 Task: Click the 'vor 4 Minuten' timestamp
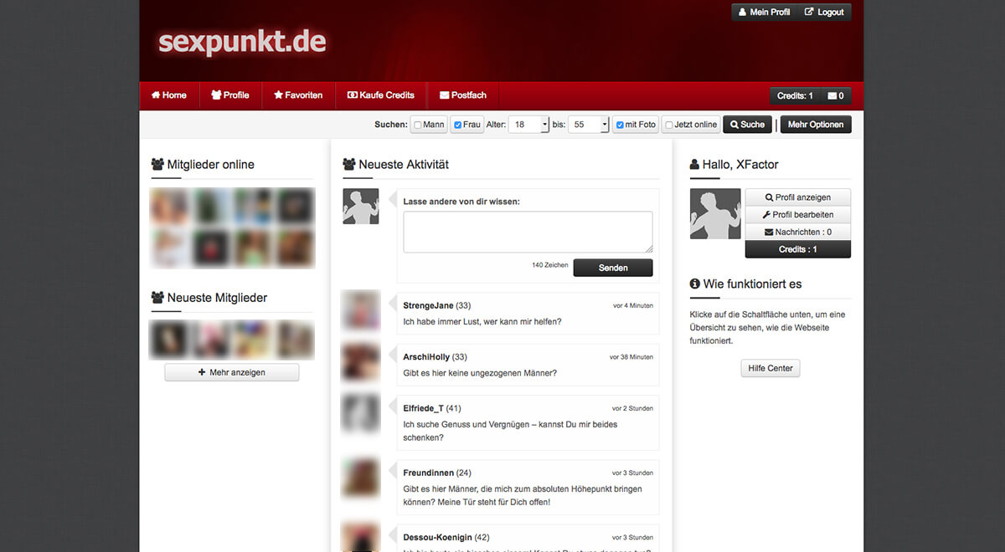pos(632,305)
